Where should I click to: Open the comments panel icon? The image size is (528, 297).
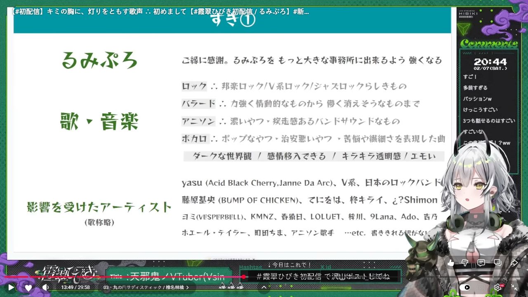[x=481, y=263]
